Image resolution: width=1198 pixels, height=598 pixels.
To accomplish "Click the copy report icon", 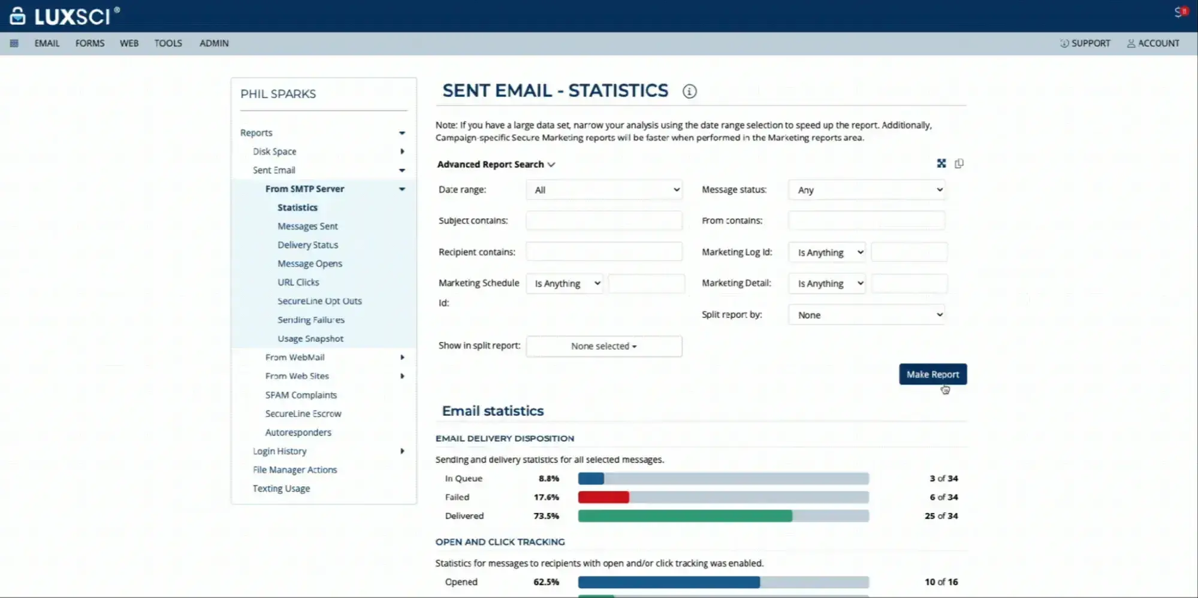I will coord(959,163).
